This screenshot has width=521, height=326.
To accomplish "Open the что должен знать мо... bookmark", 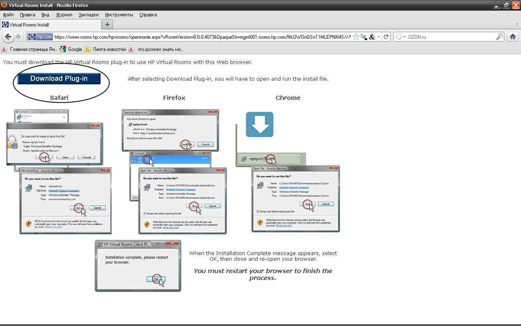I will (x=156, y=49).
